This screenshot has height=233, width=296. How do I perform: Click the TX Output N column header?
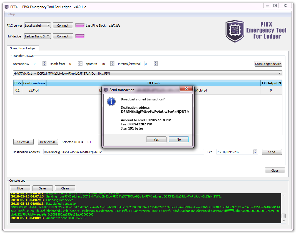271,83
